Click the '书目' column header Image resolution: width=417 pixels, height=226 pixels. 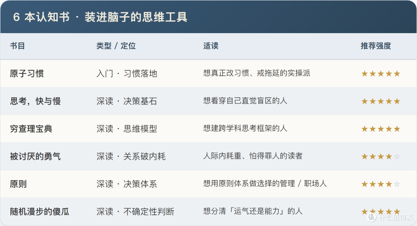(17, 46)
